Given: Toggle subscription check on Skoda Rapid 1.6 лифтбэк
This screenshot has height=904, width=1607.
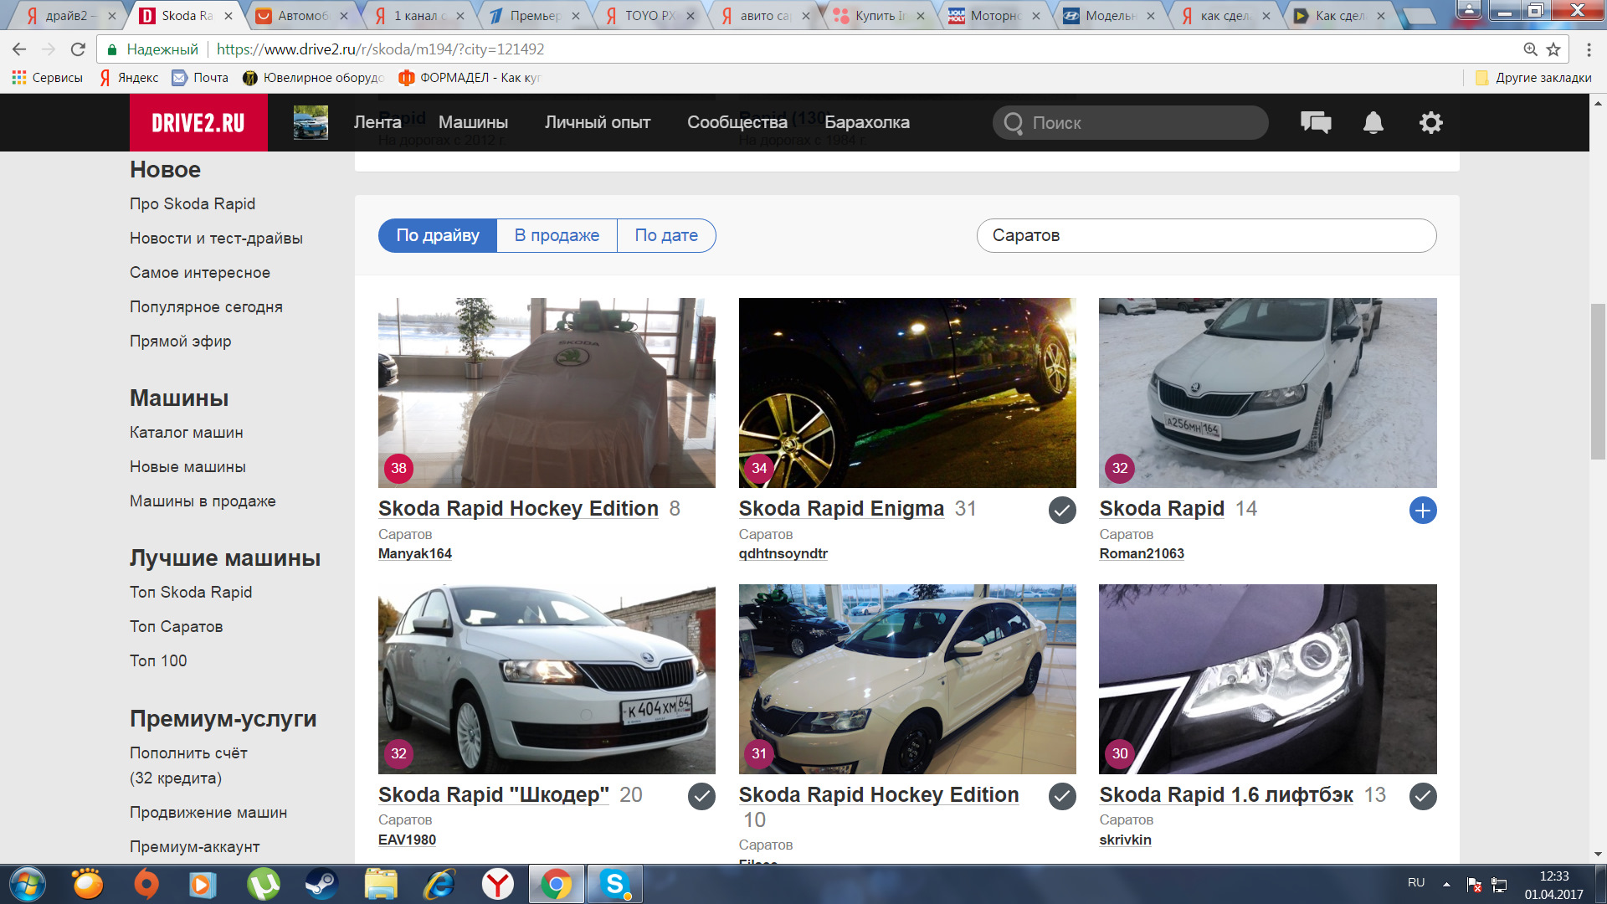Looking at the screenshot, I should (1423, 796).
